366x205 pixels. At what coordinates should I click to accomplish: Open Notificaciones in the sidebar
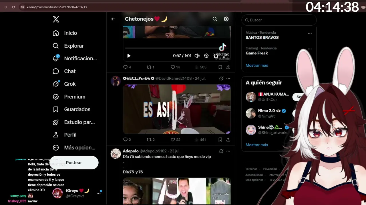pyautogui.click(x=75, y=58)
